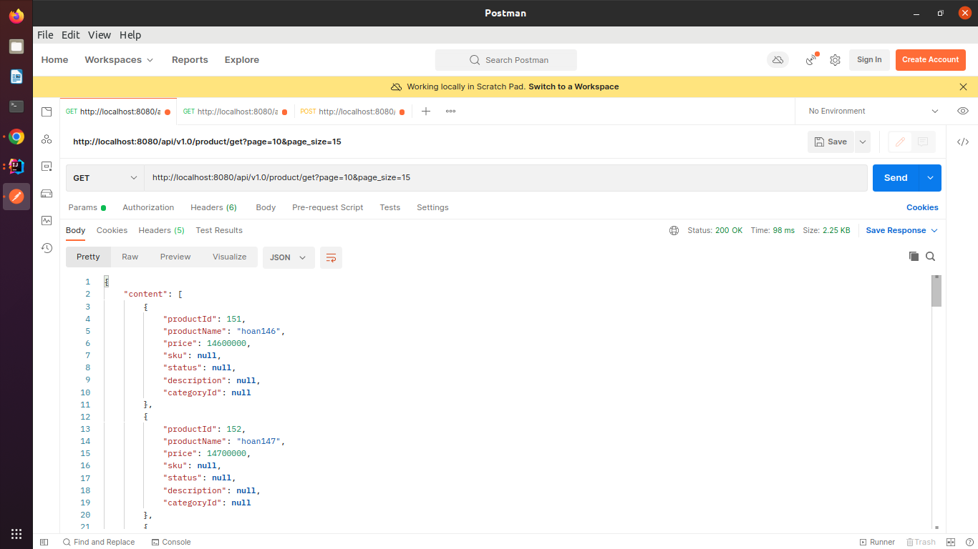The height and width of the screenshot is (549, 978).
Task: Open Postman settings gear
Action: (835, 60)
